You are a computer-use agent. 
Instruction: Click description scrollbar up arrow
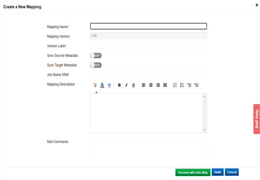pyautogui.click(x=204, y=96)
